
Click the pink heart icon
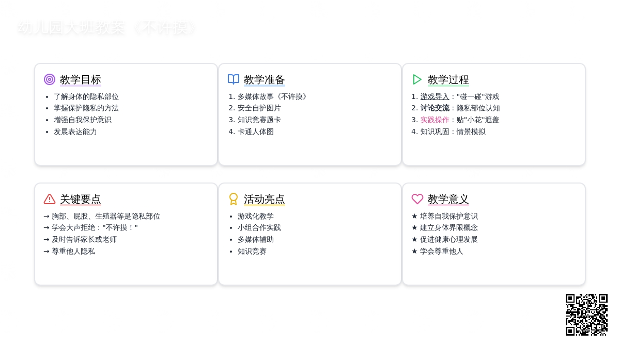[417, 199]
